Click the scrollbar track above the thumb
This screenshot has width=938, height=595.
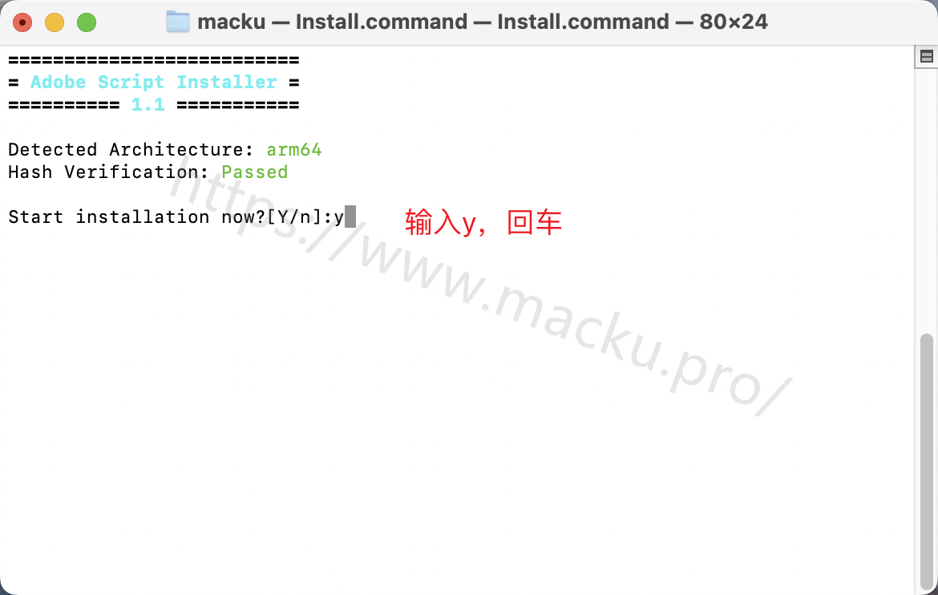pyautogui.click(x=926, y=200)
